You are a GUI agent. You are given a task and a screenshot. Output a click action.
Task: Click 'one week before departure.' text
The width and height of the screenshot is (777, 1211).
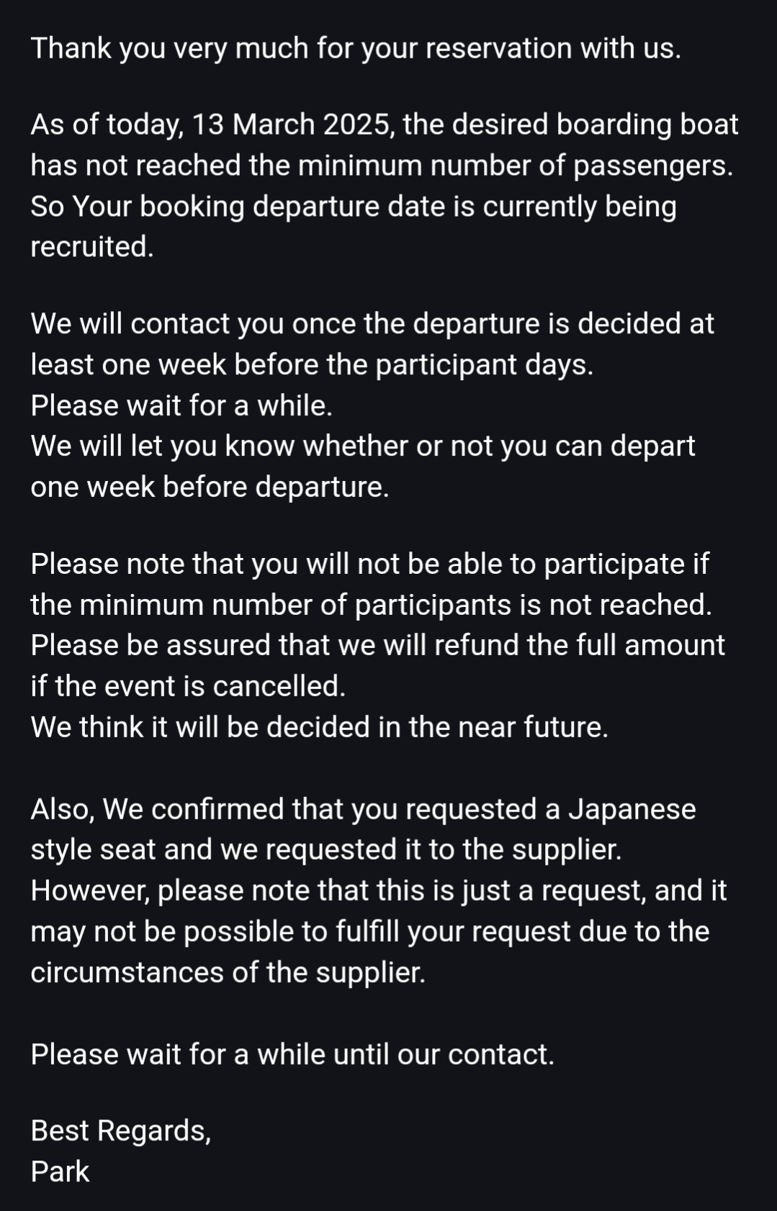pos(210,487)
